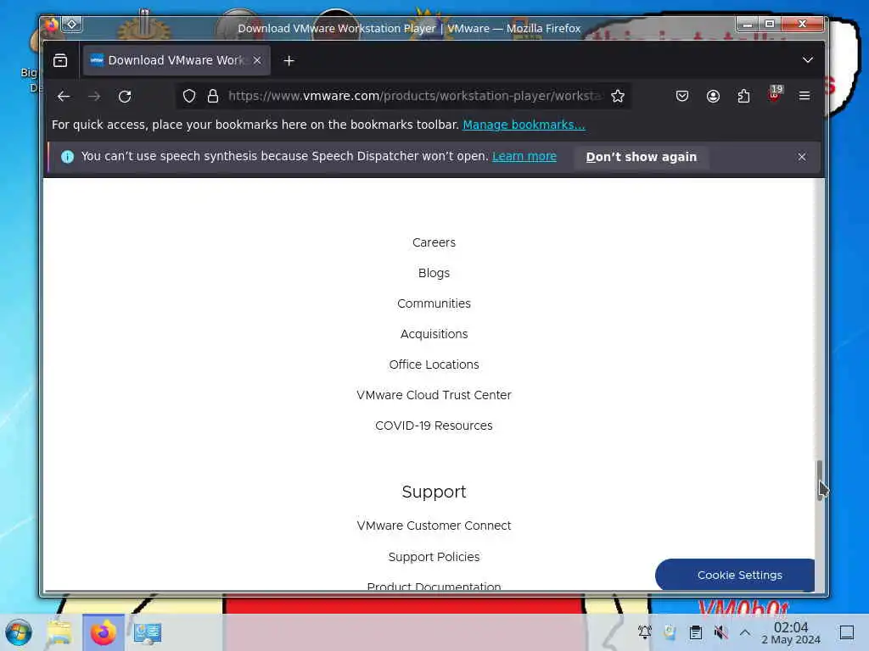Open the file manager taskbar icon
Screen dimensions: 869x651
point(60,632)
